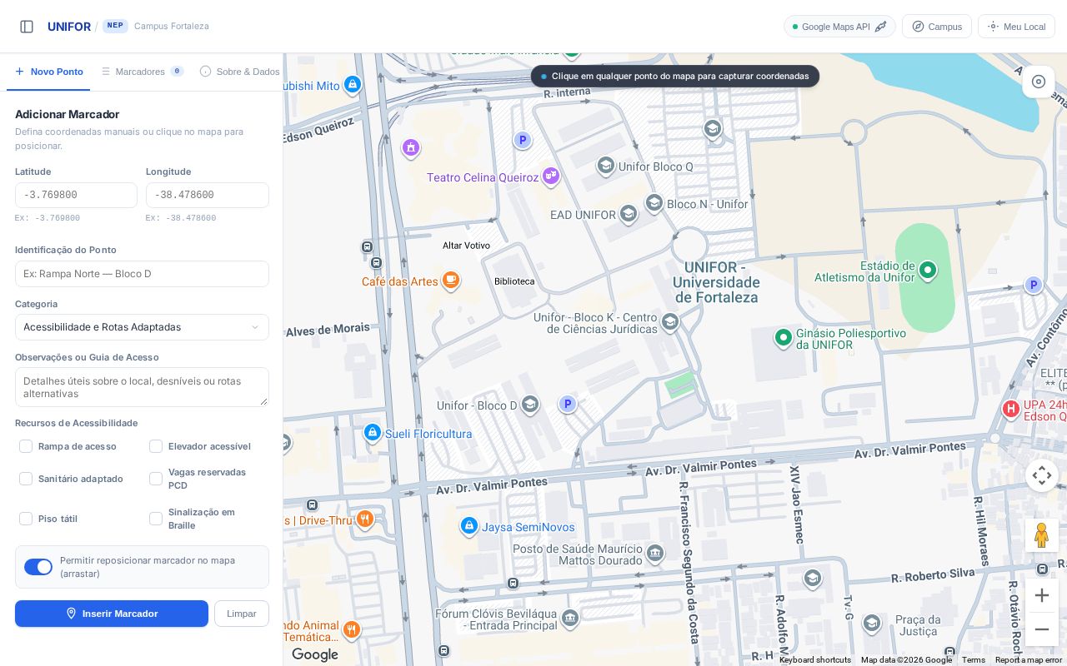Click the parking icon beside Bloco D
This screenshot has width=1067, height=666.
coord(568,404)
